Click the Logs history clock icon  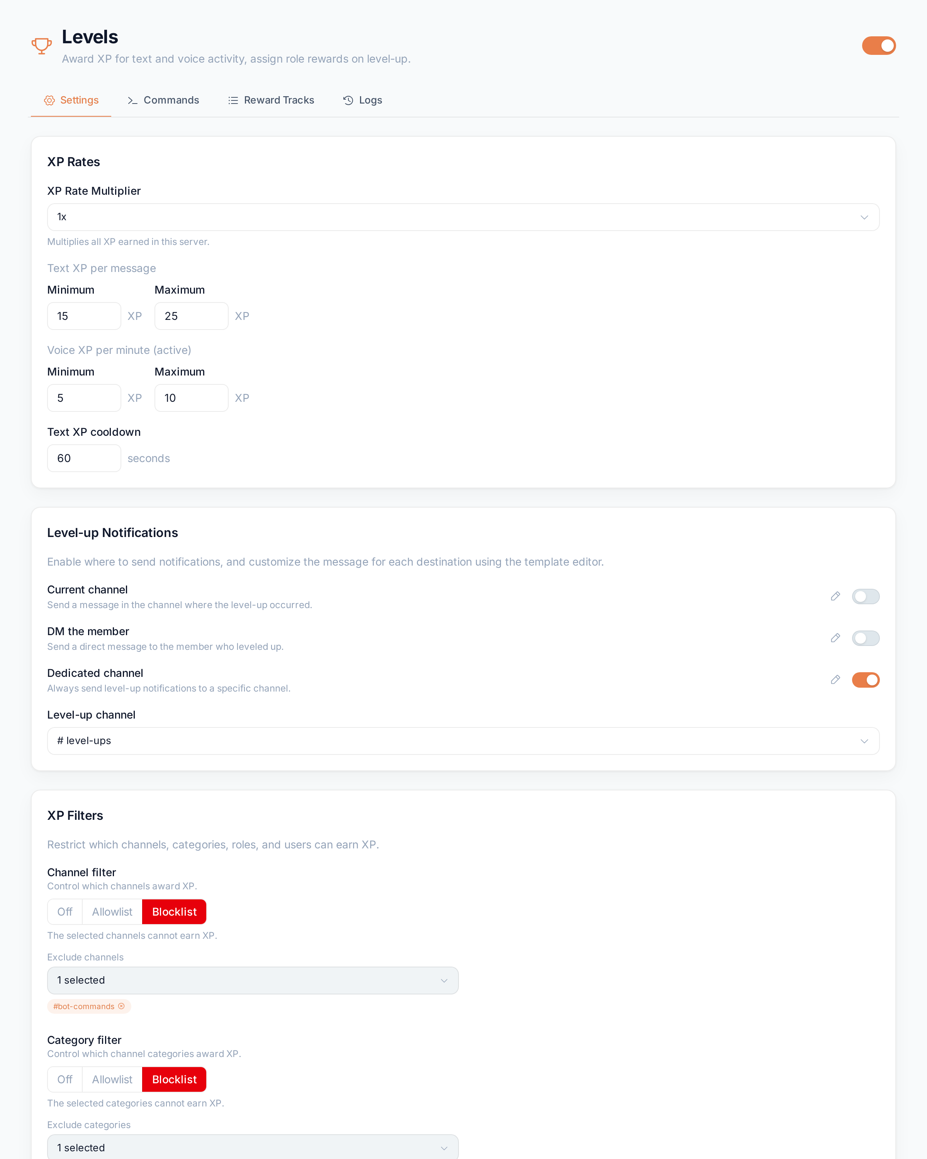tap(348, 100)
